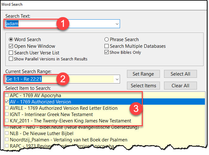This screenshot has width=209, height=155.
Task: Click the Set Range button
Action: pyautogui.click(x=143, y=74)
